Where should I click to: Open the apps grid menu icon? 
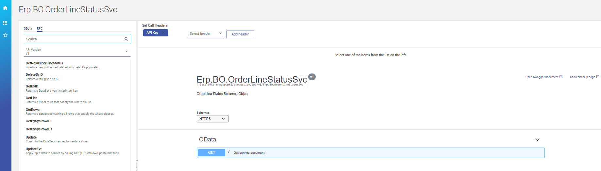pyautogui.click(x=5, y=23)
